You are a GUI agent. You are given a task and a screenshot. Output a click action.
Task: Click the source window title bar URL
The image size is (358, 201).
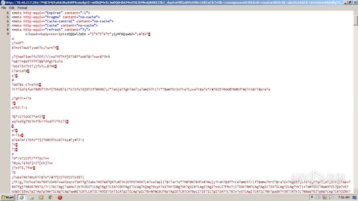[x=173, y=3]
